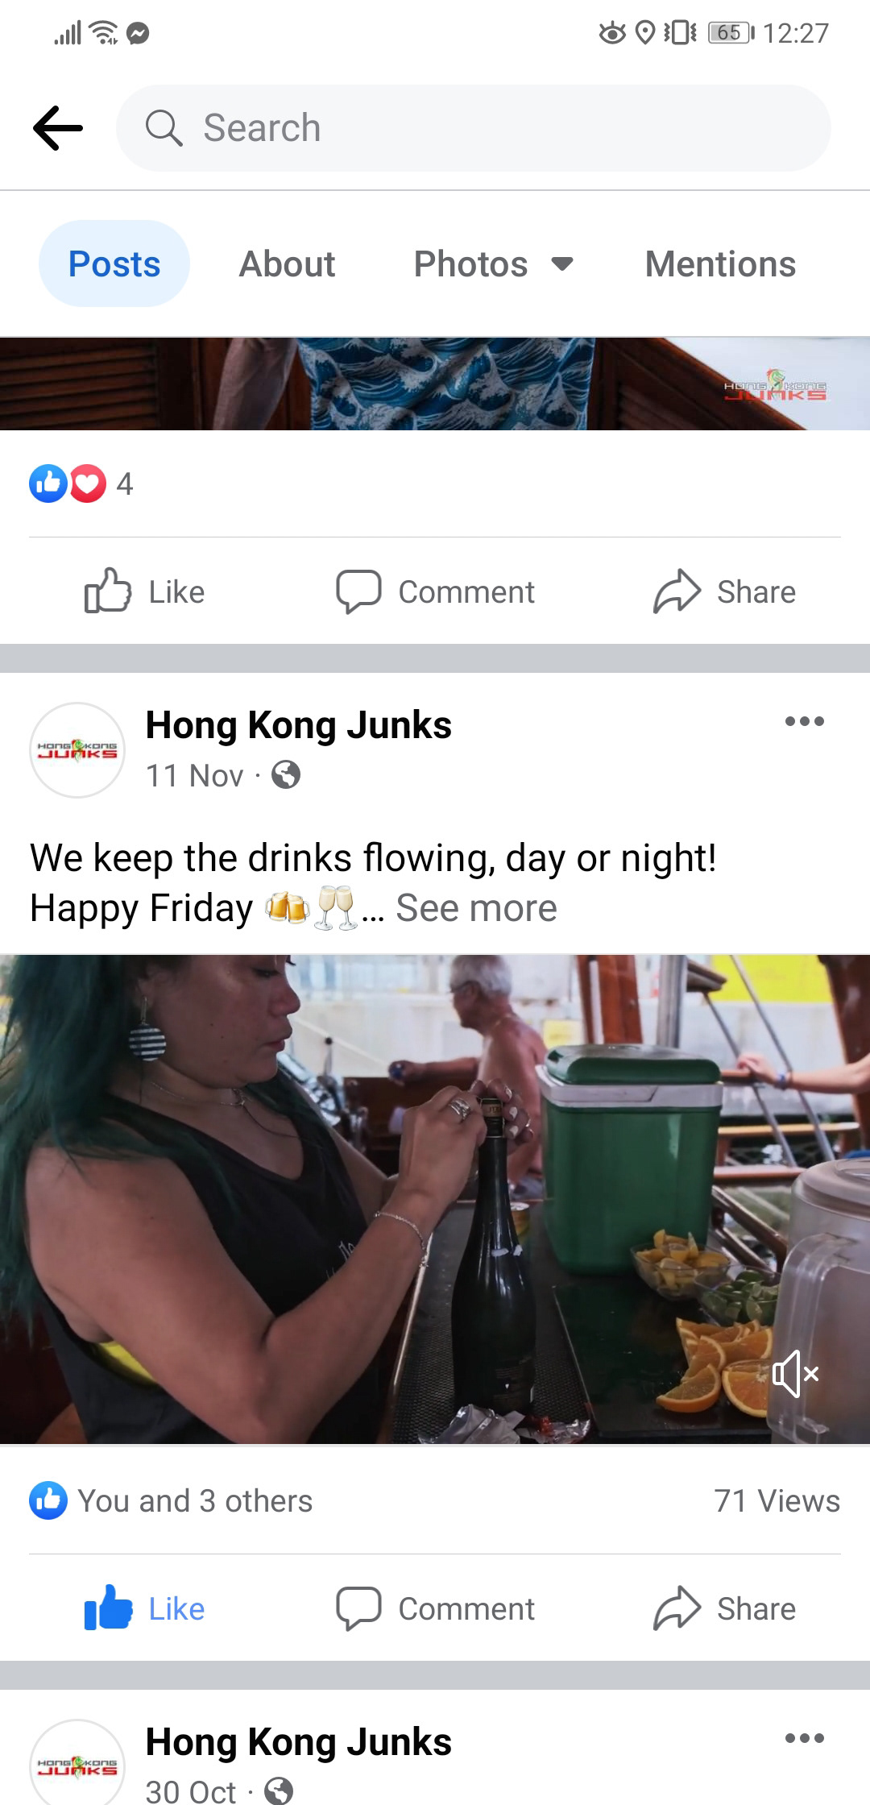Image resolution: width=870 pixels, height=1805 pixels.
Task: Switch to the About tab
Action: (287, 263)
